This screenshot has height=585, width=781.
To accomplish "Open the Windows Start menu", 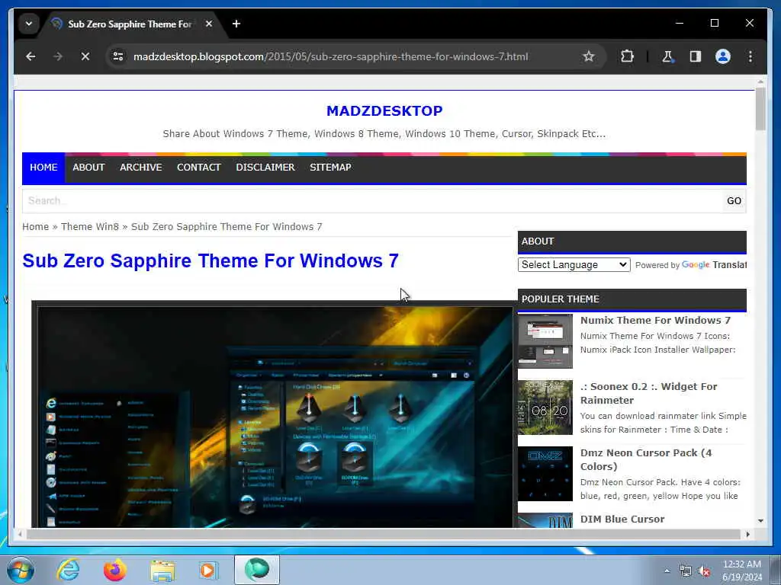I will click(21, 570).
